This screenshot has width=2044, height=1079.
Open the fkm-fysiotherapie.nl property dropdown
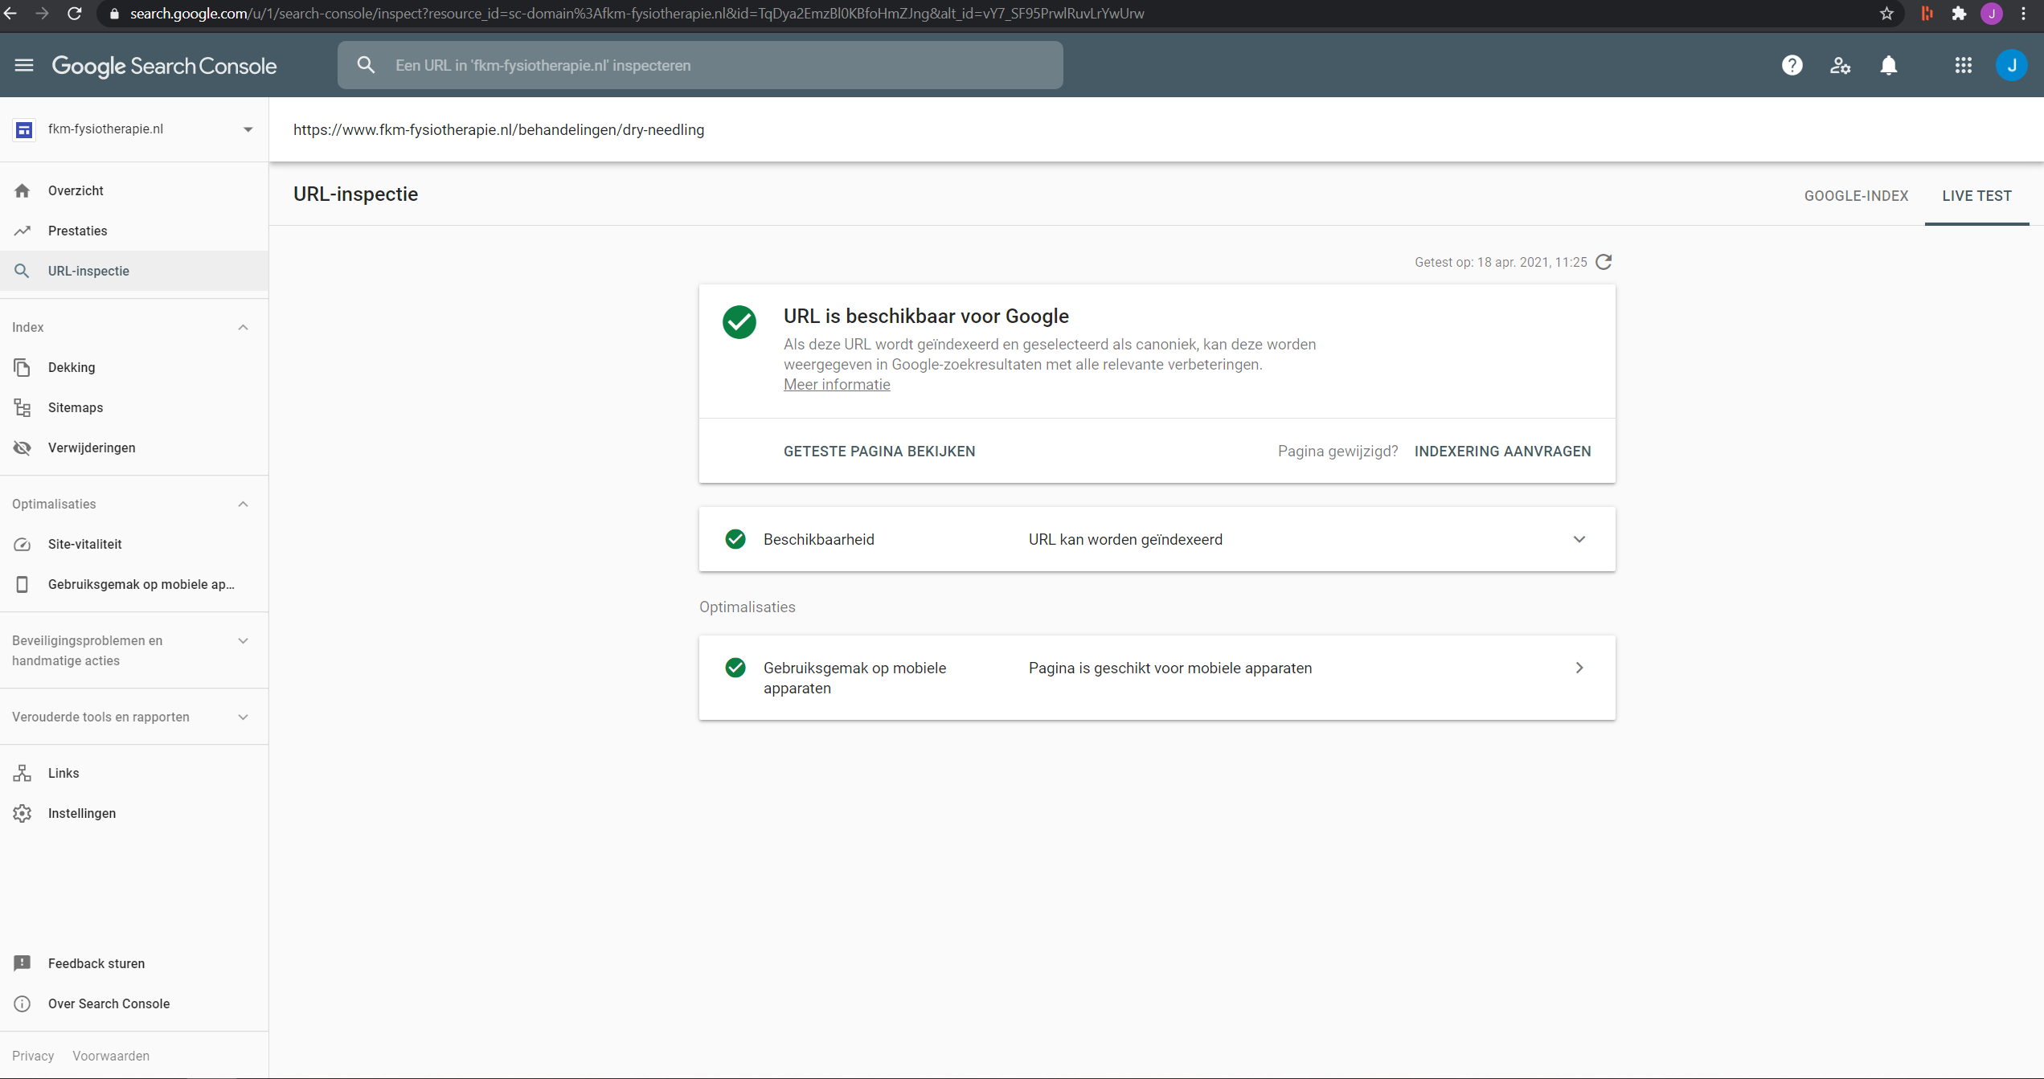[x=248, y=129]
